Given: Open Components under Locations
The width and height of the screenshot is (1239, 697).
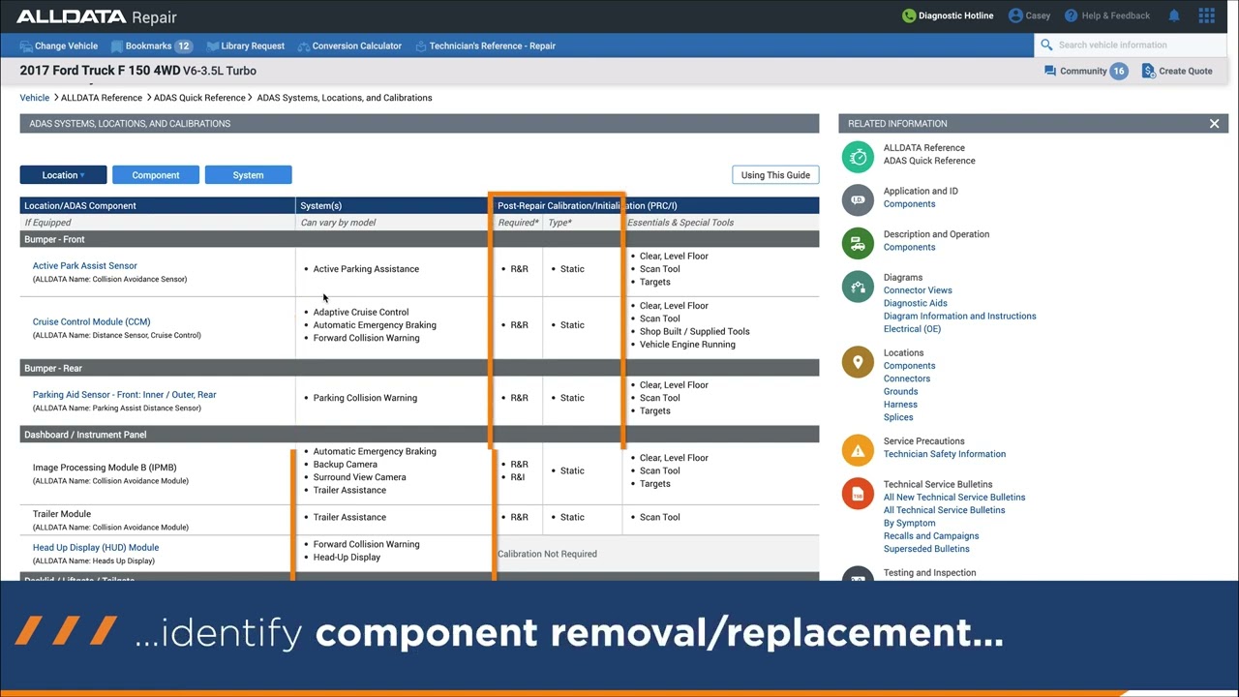Looking at the screenshot, I should (x=910, y=366).
